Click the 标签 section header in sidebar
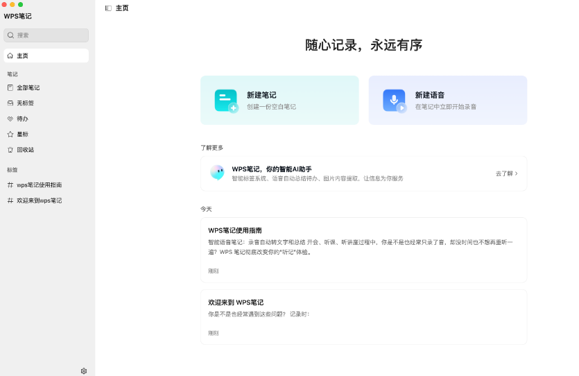 [x=12, y=170]
